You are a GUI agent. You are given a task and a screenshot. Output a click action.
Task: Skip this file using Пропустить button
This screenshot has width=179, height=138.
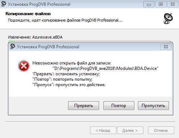(153, 106)
